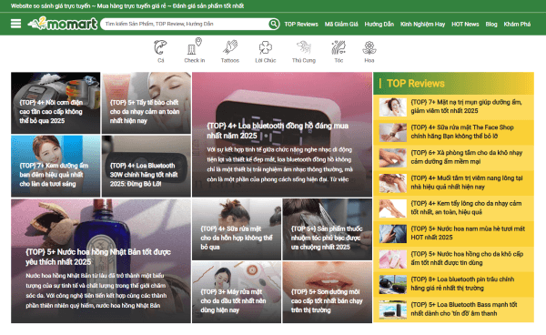Open the Khám Phá menu item
This screenshot has height=335, width=546.
517,24
